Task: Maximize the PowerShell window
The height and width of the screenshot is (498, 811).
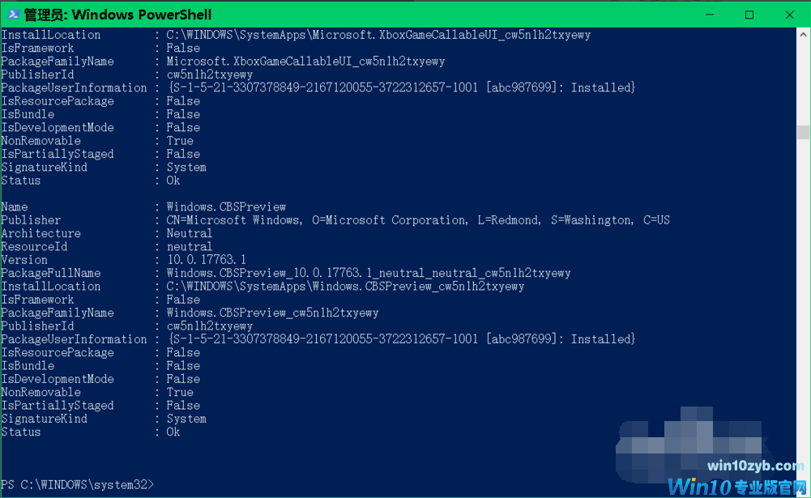Action: (749, 15)
